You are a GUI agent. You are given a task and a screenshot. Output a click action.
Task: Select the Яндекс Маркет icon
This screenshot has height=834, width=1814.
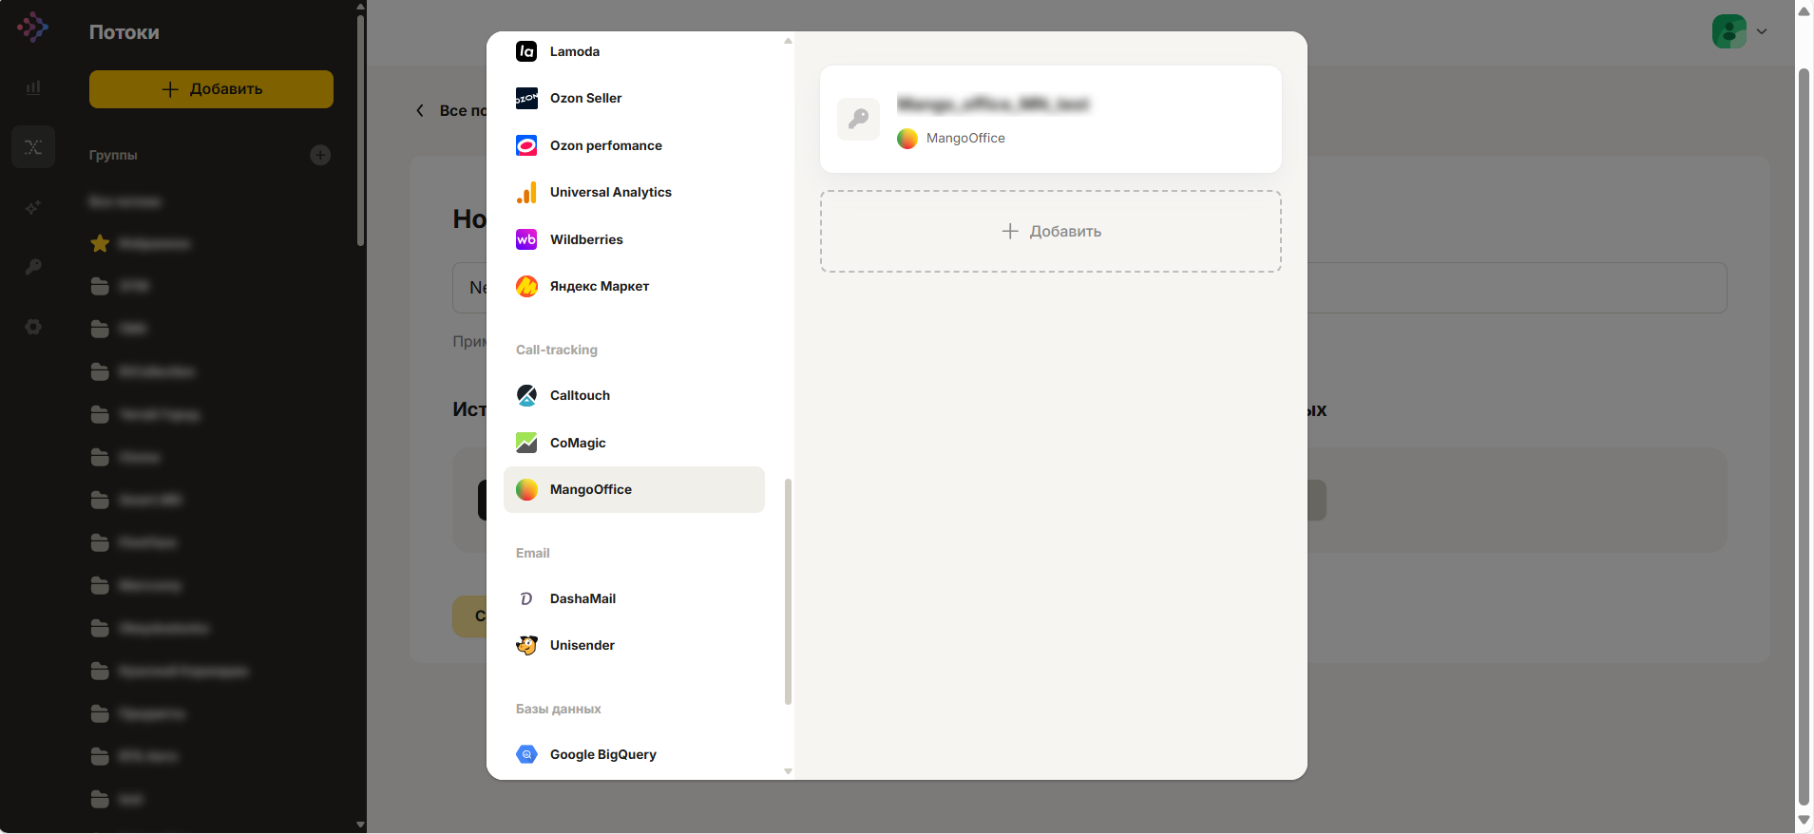pos(526,286)
